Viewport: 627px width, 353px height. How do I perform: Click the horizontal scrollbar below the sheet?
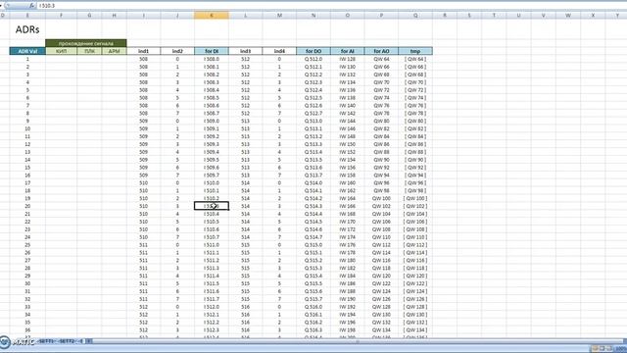pos(358,341)
